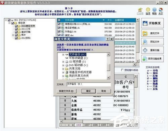Confirm folder with 确定 button
Image resolution: width=168 pixels, height=131 pixels.
click(88, 91)
